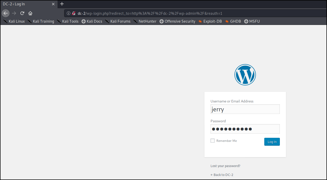Viewport: 327px width, 180px height.
Task: Click the browser forward arrow
Action: point(14,13)
